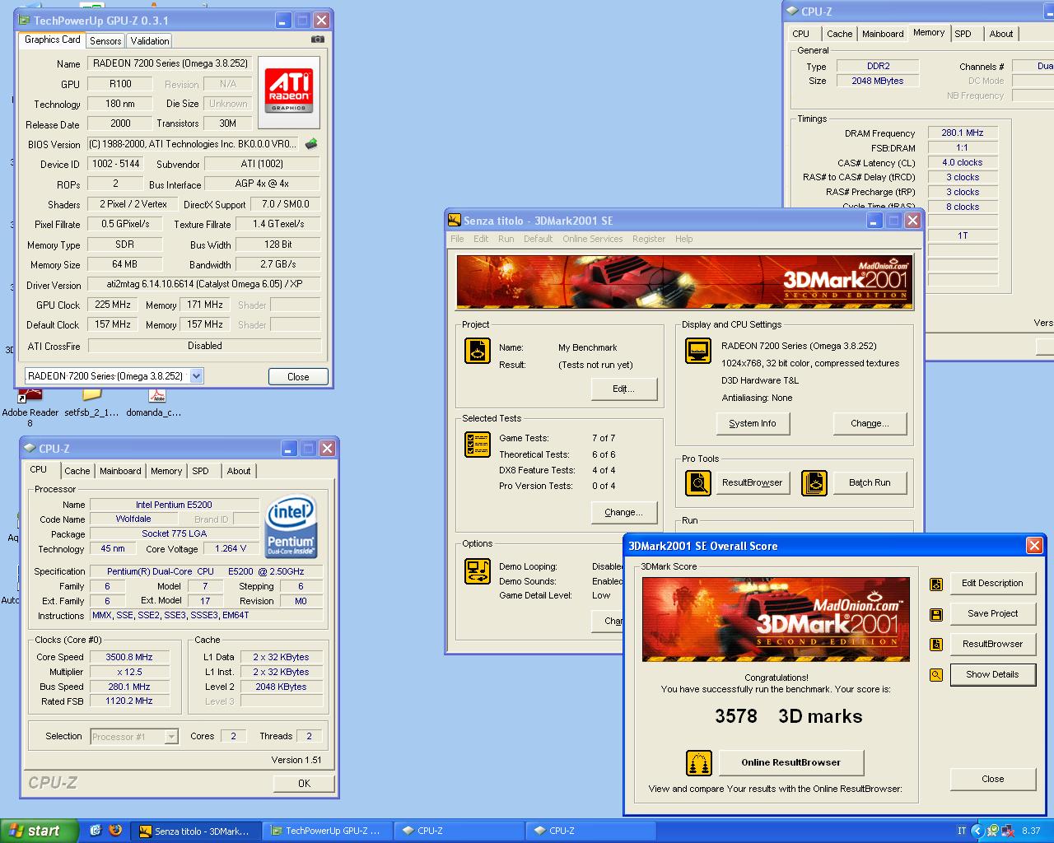Screen dimensions: 1054x843
Task: Click the 3DMark2001 window title bar icon
Action: click(x=455, y=220)
